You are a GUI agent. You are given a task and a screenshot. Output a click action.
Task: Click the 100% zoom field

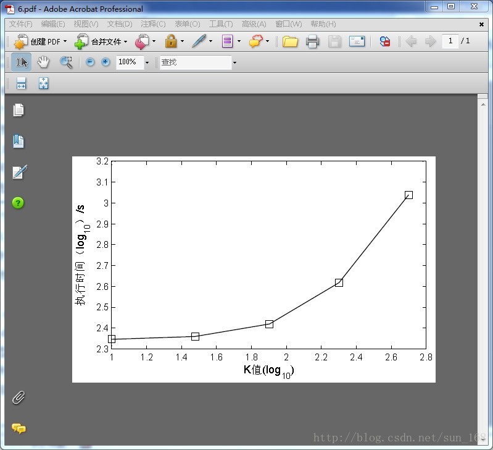pyautogui.click(x=130, y=62)
